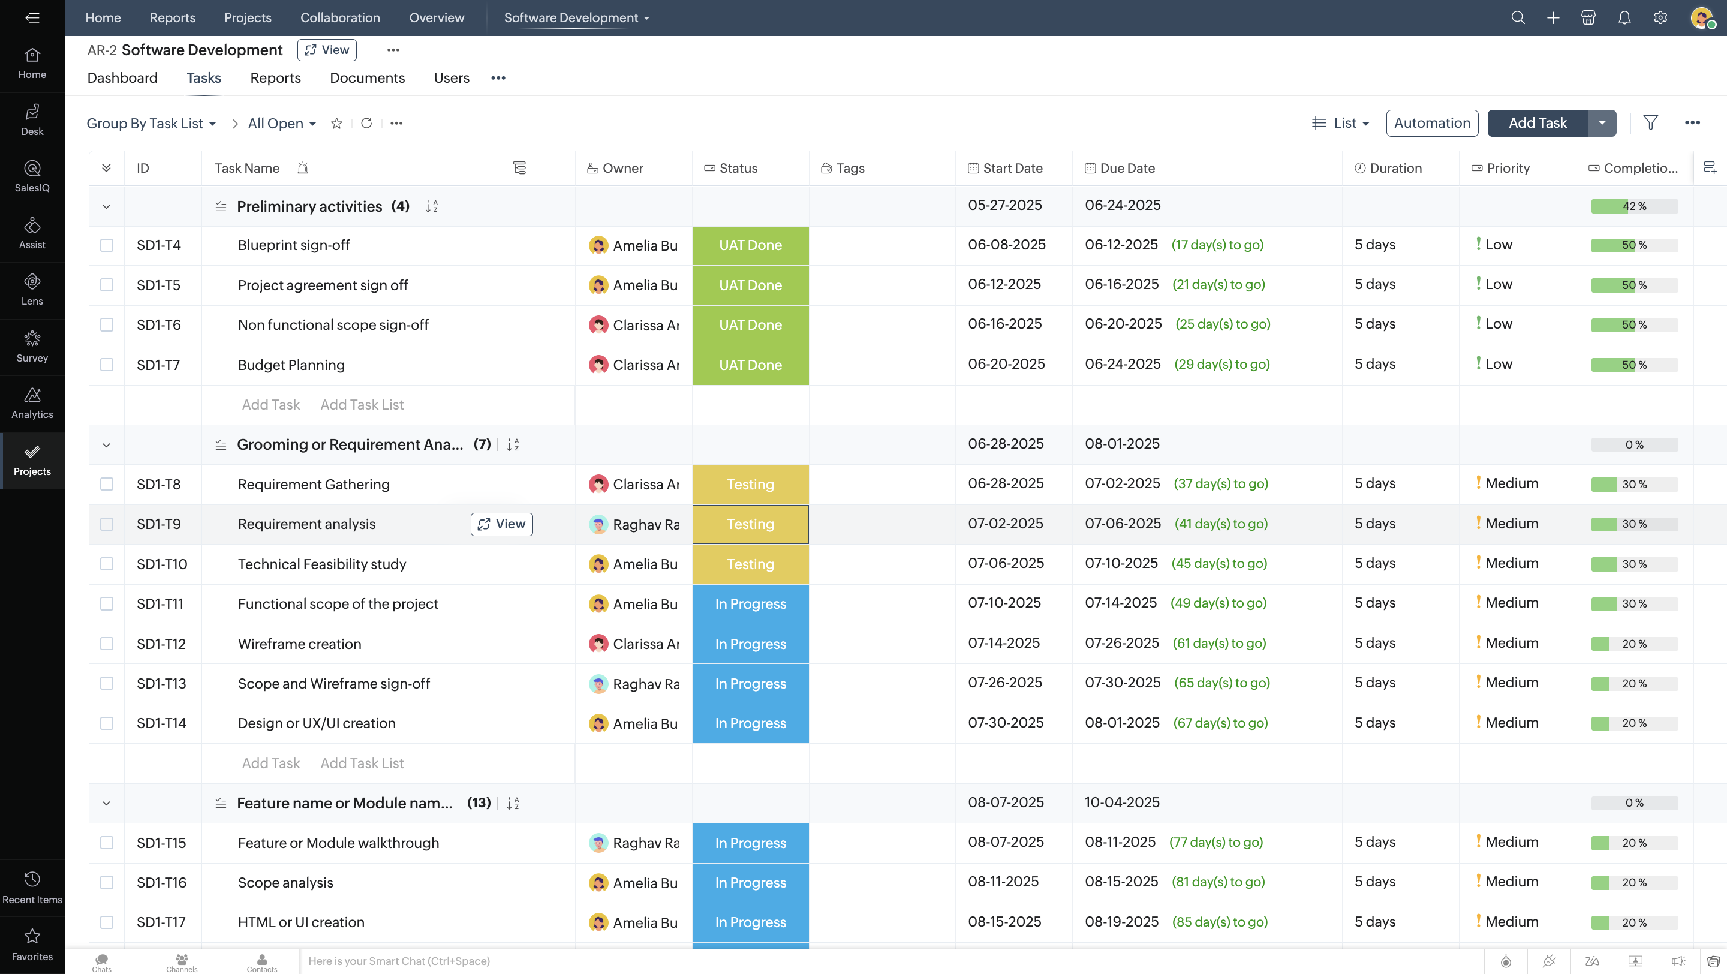Click the add column icon in the header
The width and height of the screenshot is (1727, 974).
[x=1710, y=167]
